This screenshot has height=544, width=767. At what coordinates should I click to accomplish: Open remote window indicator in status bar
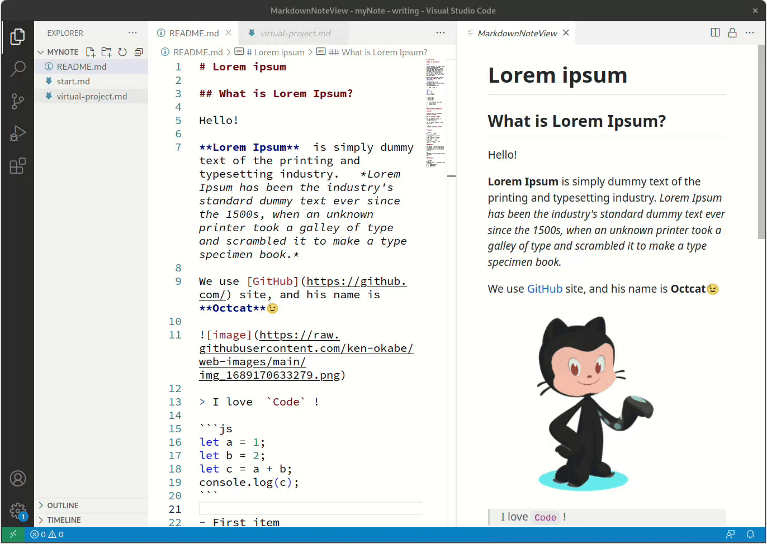13,535
